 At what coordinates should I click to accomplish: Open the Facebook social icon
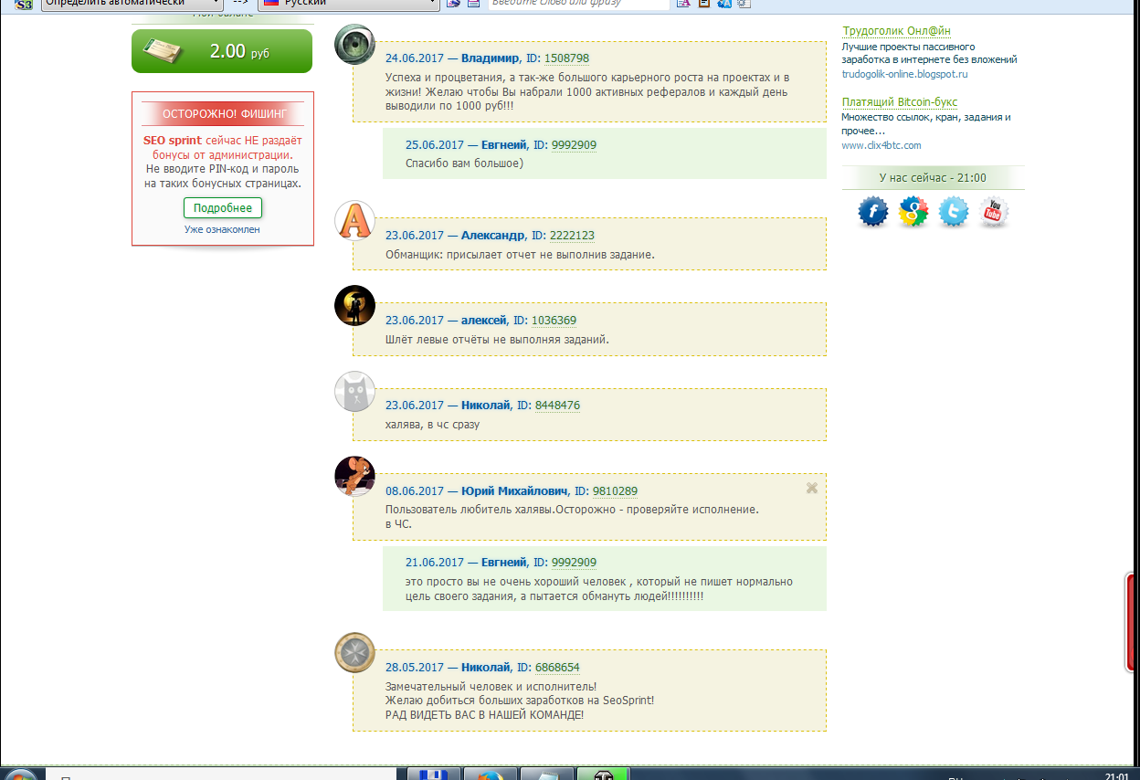pyautogui.click(x=873, y=213)
